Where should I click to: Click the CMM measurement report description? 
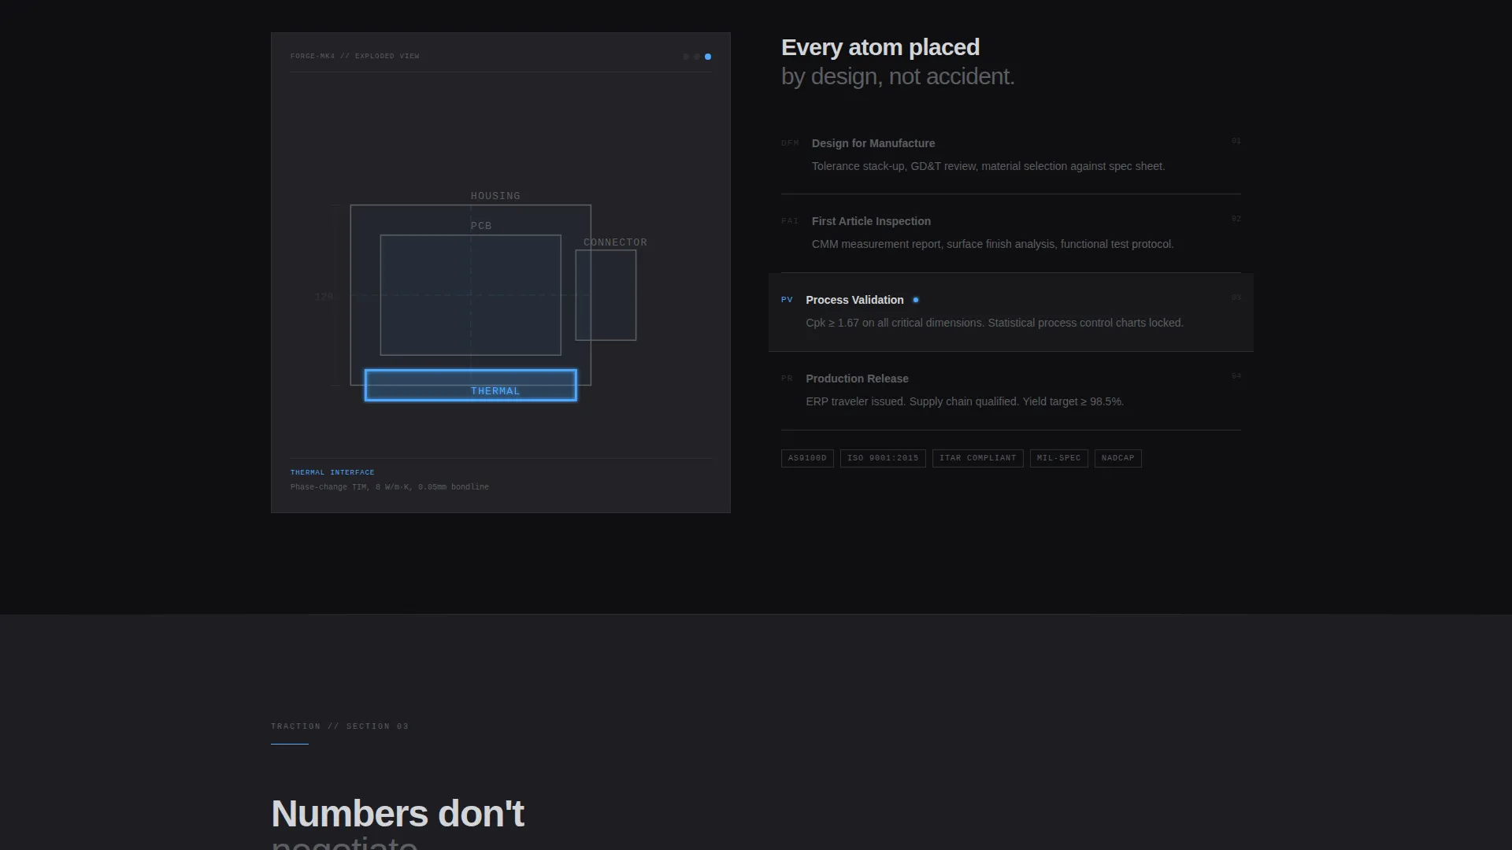pyautogui.click(x=992, y=244)
